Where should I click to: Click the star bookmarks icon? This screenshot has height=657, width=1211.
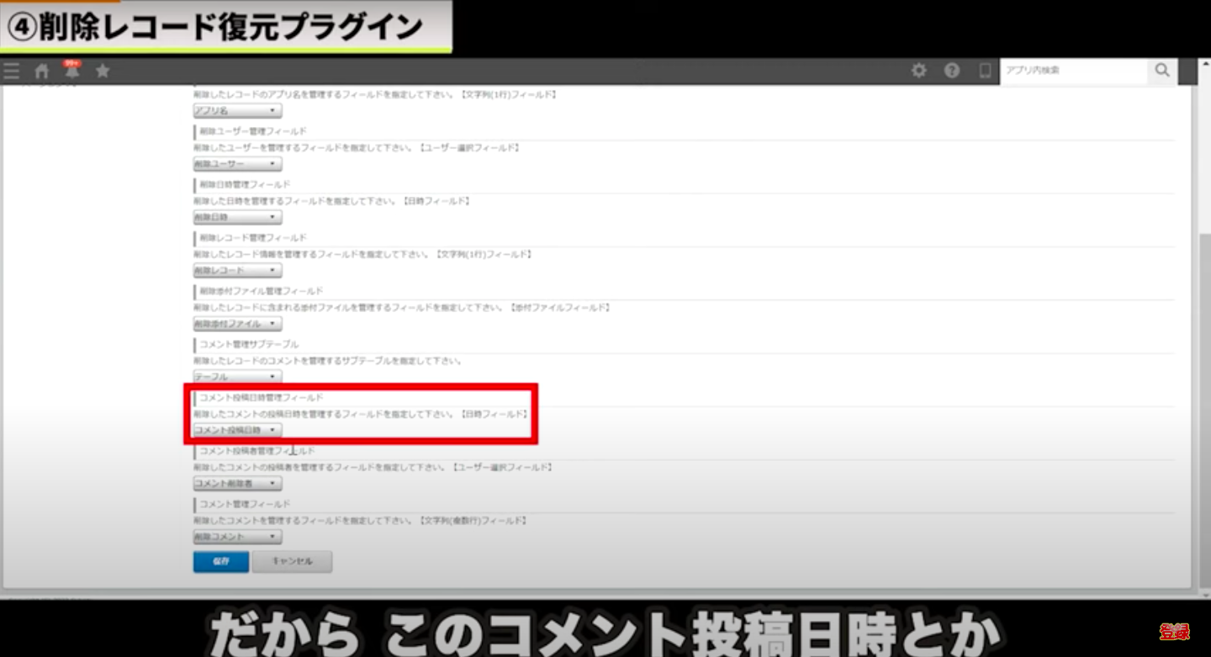click(103, 72)
